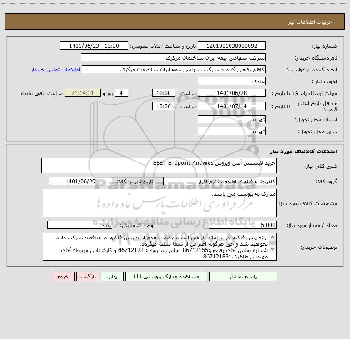The width and height of the screenshot is (350, 339).
Task: Click the خروج exit button
Action: coord(63,277)
